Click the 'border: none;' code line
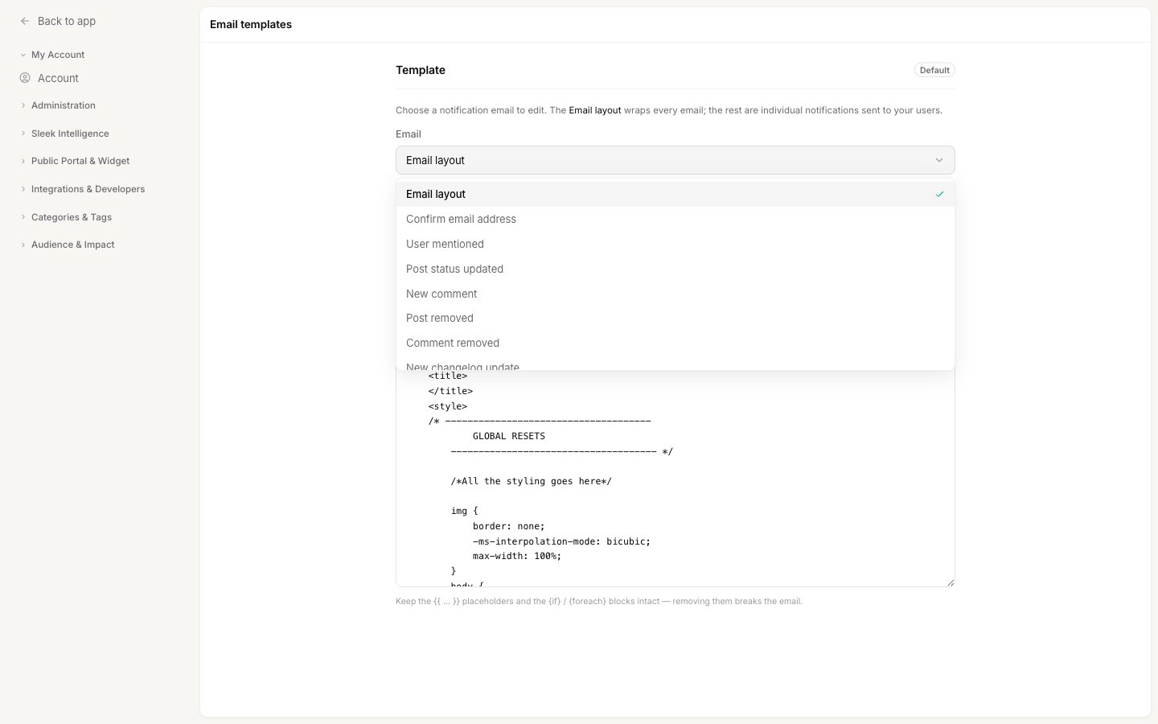Screen dimensions: 1158x724 [509, 526]
